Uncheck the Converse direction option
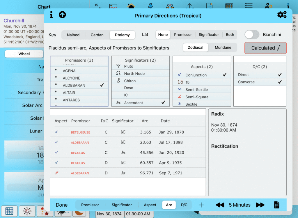Screen dimensions: 298x218 [260, 82]
